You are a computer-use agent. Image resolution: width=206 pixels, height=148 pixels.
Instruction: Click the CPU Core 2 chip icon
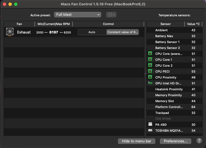pos(150,65)
